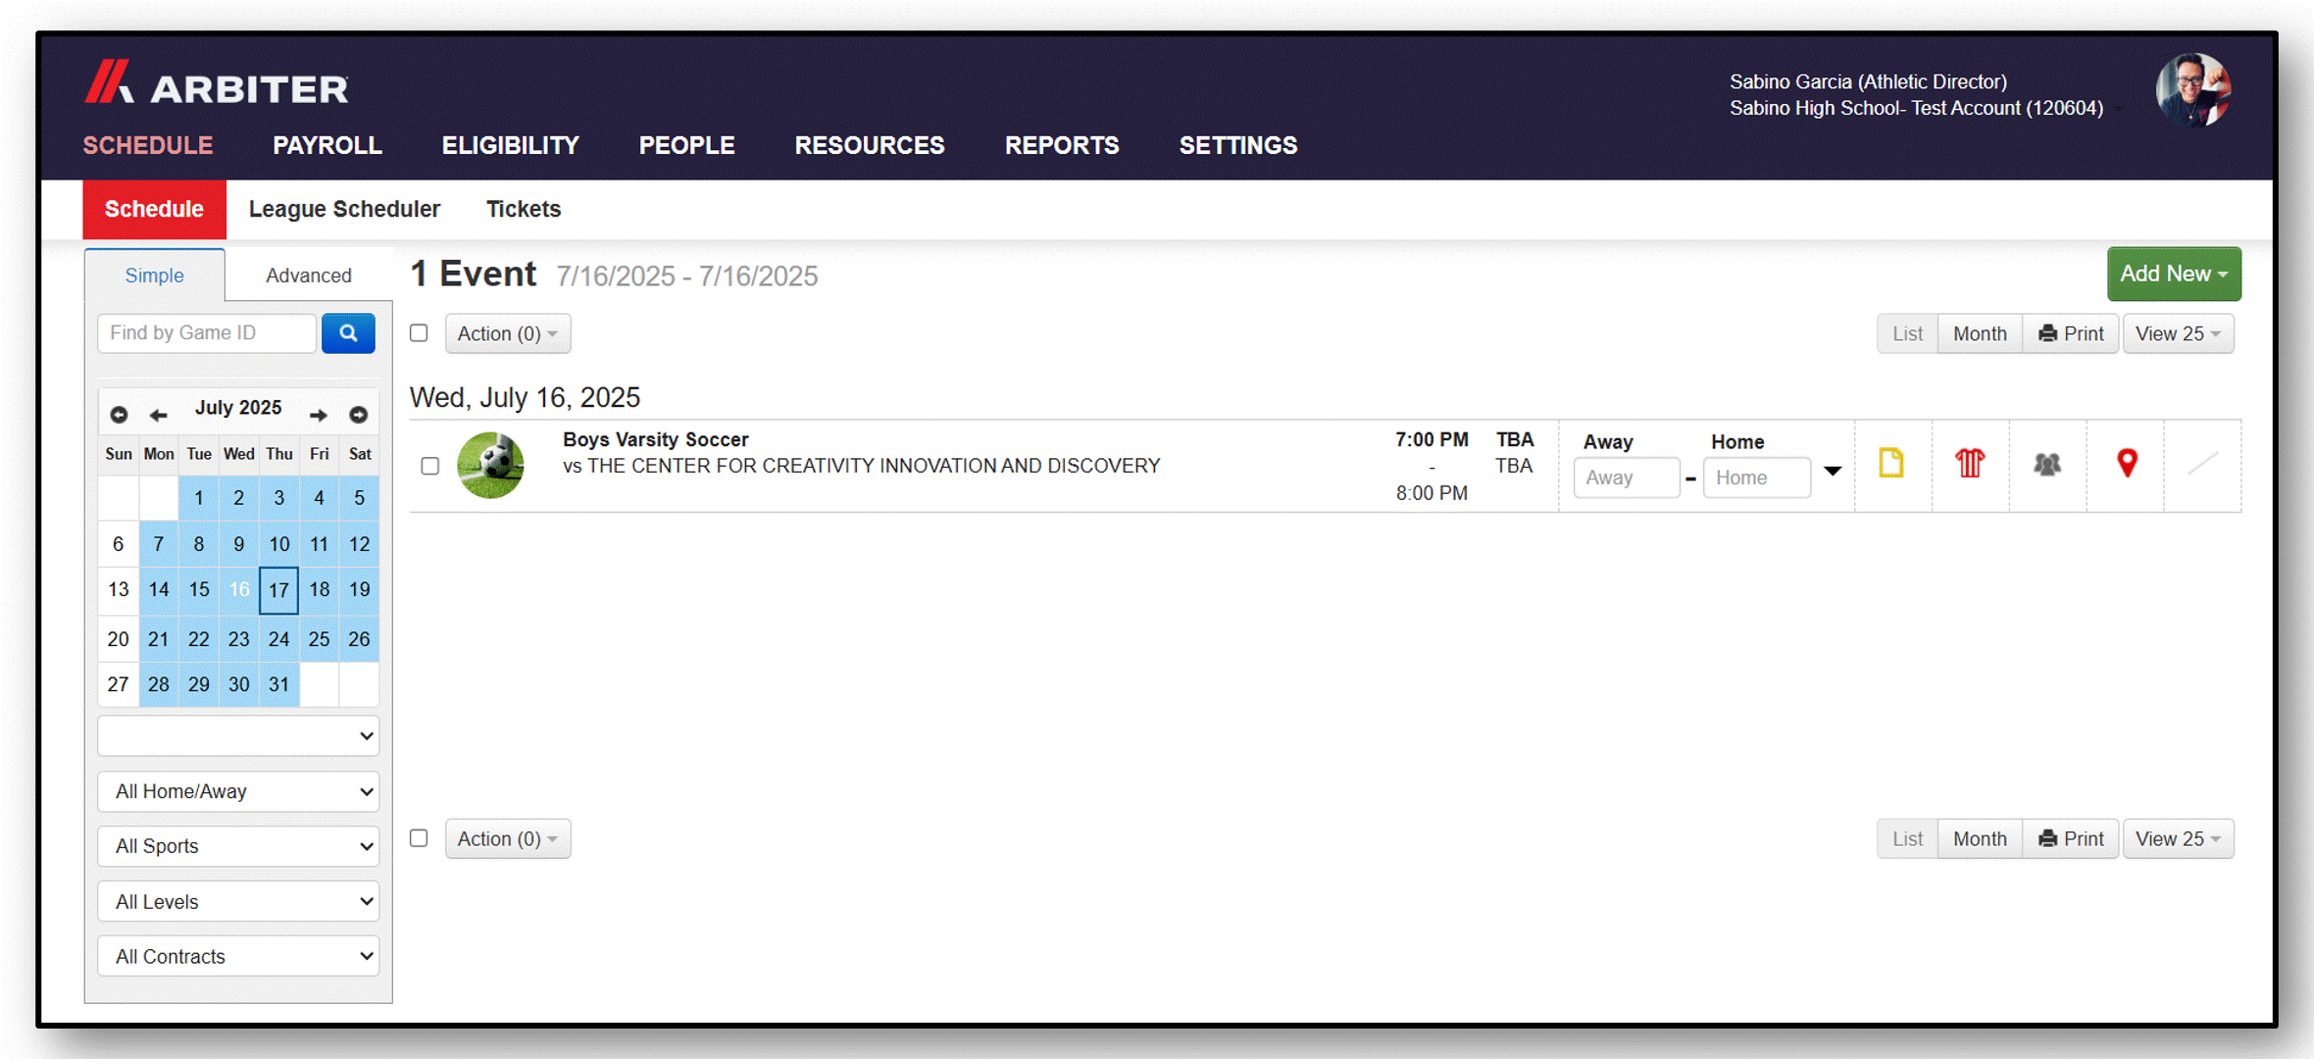Click the top List view button
This screenshot has width=2314, height=1059.
pyautogui.click(x=1907, y=333)
